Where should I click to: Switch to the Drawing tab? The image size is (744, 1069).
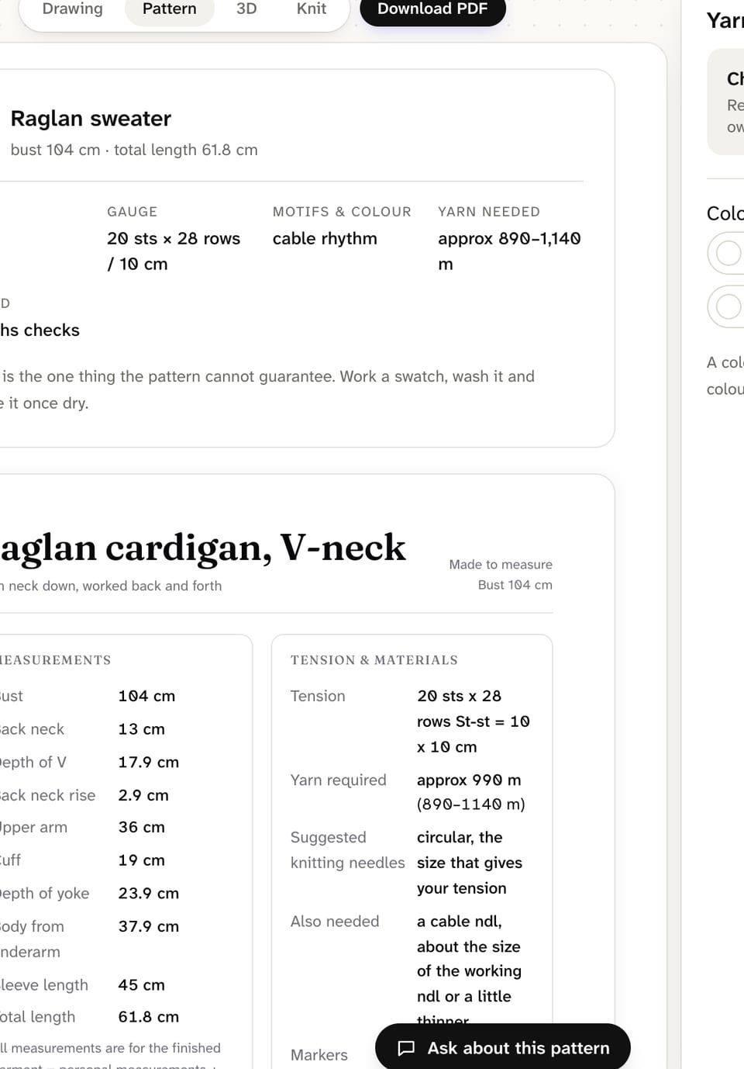point(72,9)
